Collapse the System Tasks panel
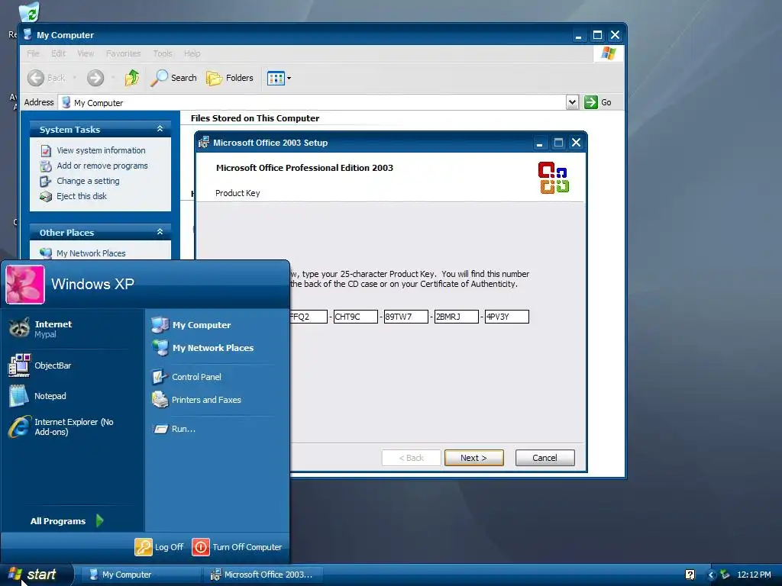This screenshot has width=782, height=586. pyautogui.click(x=160, y=129)
